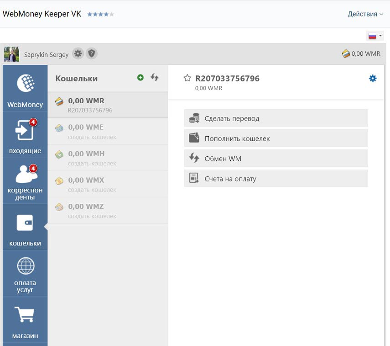
Task: Open the входящие inbox section
Action: pyautogui.click(x=25, y=134)
